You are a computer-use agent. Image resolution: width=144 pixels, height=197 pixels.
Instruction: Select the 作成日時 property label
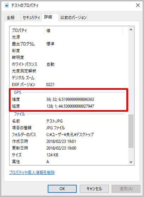[x=20, y=141]
